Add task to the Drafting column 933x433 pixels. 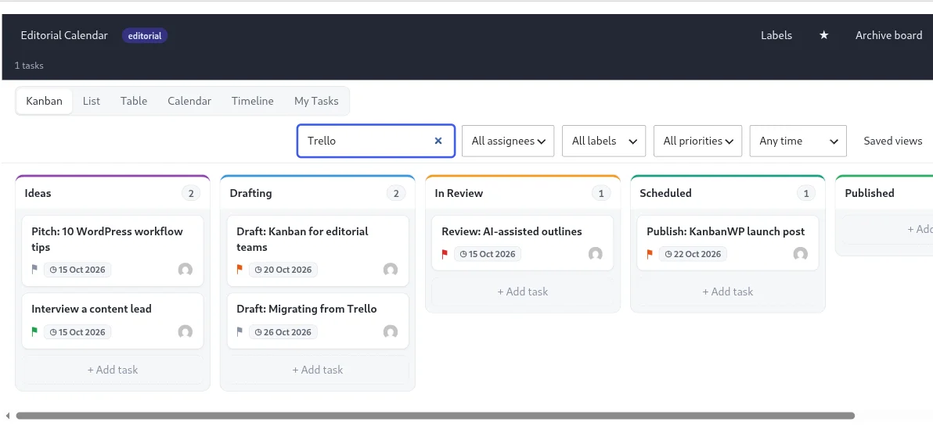click(x=318, y=370)
